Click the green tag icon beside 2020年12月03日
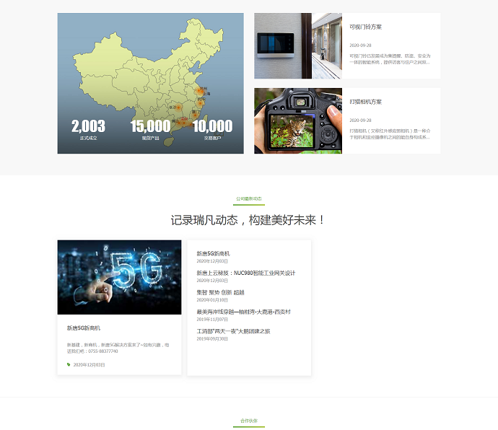 69,365
